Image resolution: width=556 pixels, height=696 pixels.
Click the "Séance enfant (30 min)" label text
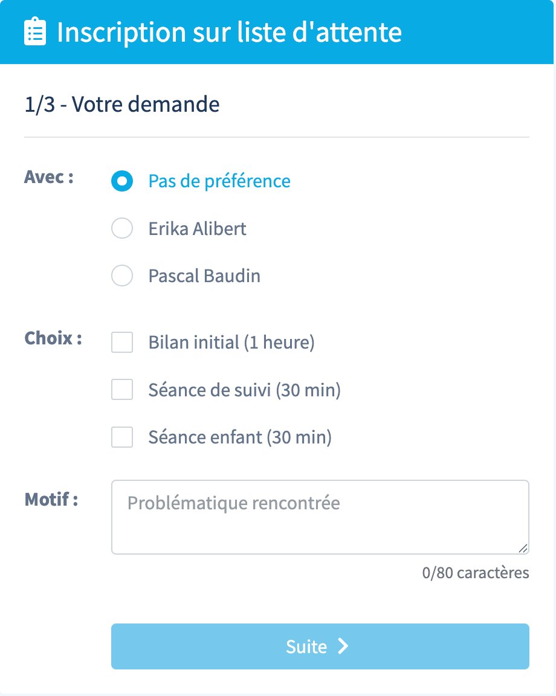(x=240, y=437)
